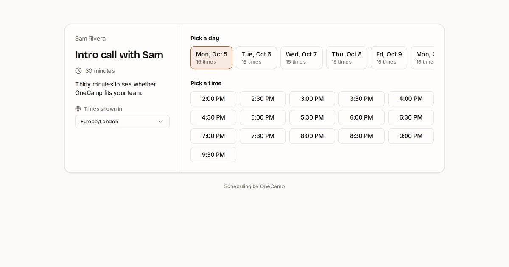This screenshot has width=509, height=267.
Task: Choose the 5:00 PM slot
Action: coord(263,117)
